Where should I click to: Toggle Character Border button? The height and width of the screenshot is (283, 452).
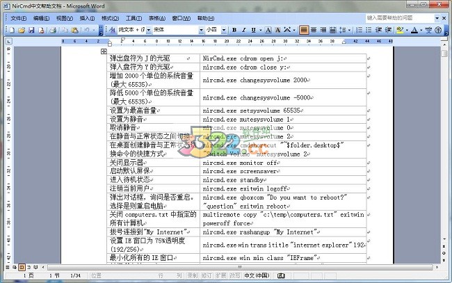point(268,30)
